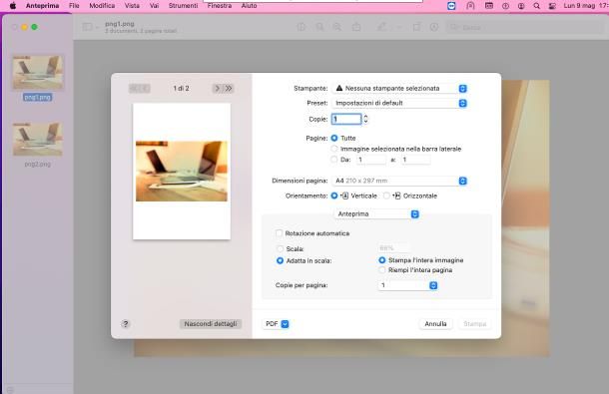The image size is (609, 394).
Task: Click the share toolbar icon in Anteprima window
Action: pyautogui.click(x=356, y=27)
